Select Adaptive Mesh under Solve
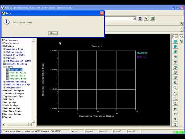Viewport: 185px width, 139px height. (x=18, y=79)
